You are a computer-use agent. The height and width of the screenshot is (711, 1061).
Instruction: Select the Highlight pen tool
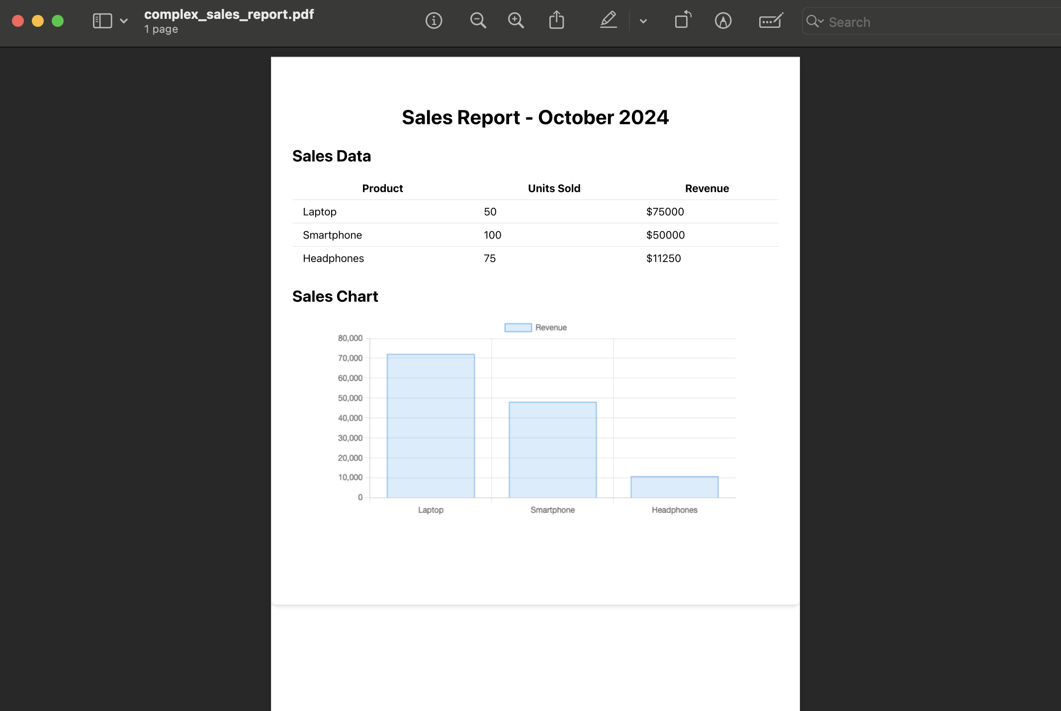coord(608,20)
